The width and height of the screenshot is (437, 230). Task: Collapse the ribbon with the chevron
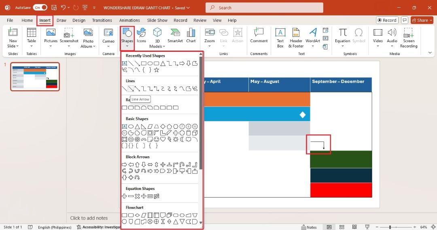pos(430,52)
